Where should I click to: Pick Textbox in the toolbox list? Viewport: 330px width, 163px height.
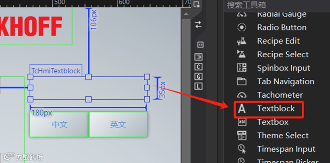click(273, 122)
